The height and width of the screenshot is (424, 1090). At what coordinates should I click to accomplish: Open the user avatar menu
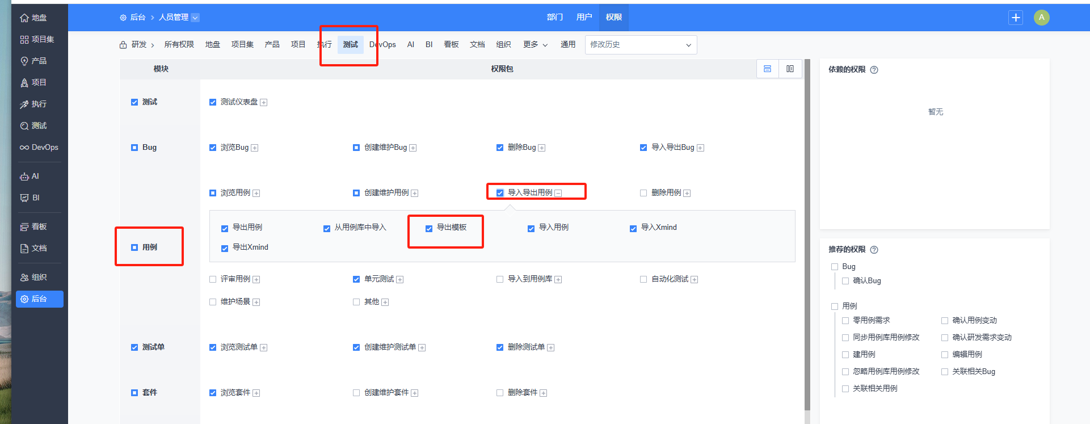pos(1041,18)
